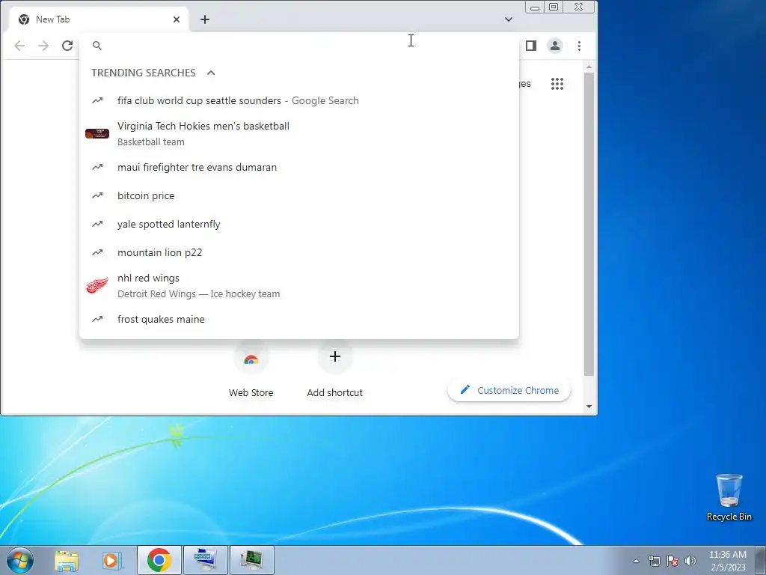Viewport: 766px width, 575px height.
Task: Click the page vertical scrollbar thumb
Action: pyautogui.click(x=589, y=224)
